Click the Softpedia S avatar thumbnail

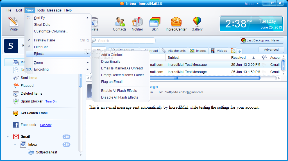[11, 46]
